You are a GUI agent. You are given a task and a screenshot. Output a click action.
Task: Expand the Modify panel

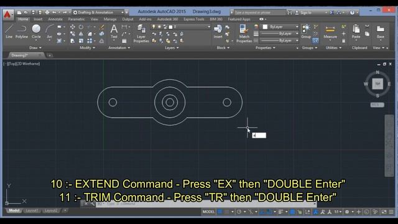(x=87, y=47)
